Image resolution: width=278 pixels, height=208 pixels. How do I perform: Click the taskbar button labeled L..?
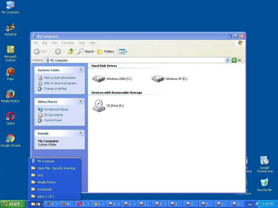(221, 204)
